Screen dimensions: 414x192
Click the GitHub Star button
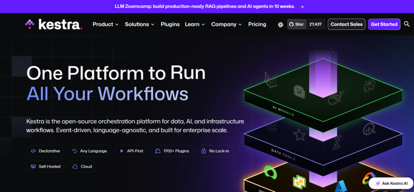coord(297,24)
